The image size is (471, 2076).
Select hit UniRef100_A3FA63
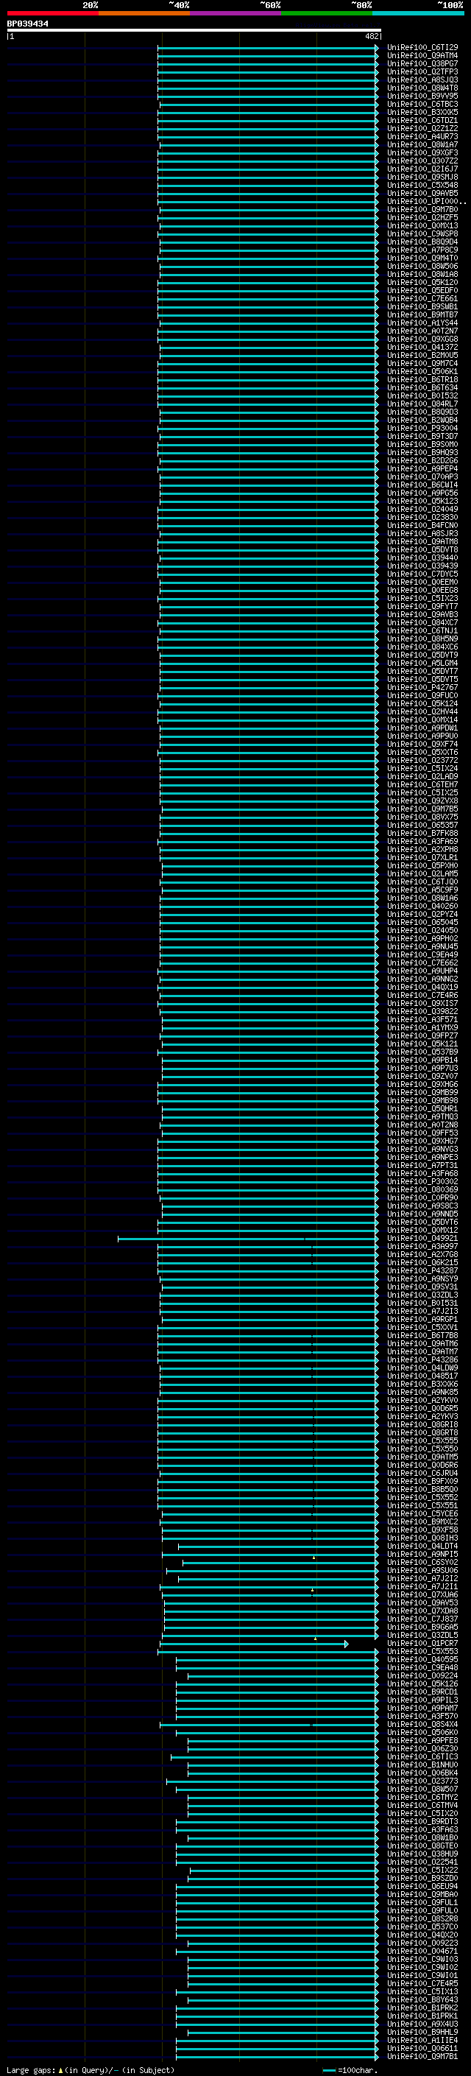[x=422, y=1830]
